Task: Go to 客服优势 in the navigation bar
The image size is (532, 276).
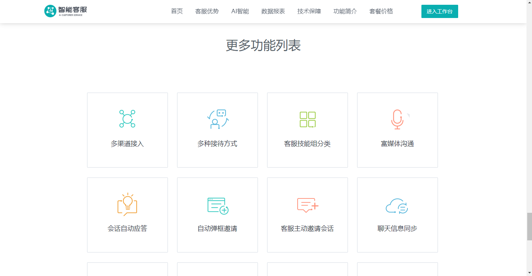Action: pyautogui.click(x=207, y=11)
